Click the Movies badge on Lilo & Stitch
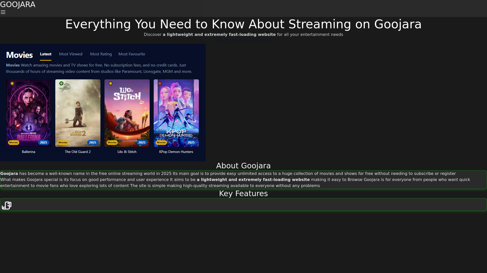487x273 pixels. [112, 143]
